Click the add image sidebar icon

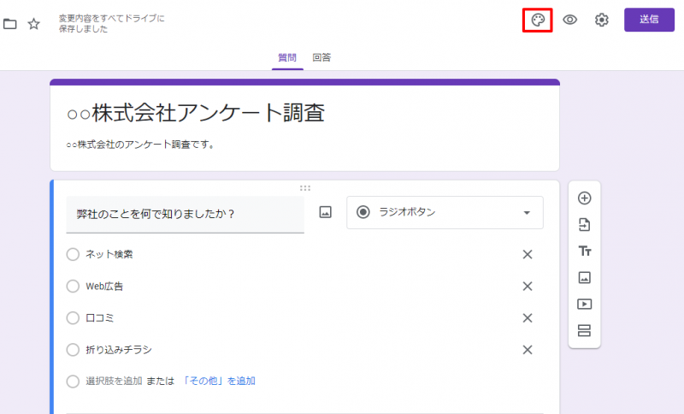[x=585, y=278]
